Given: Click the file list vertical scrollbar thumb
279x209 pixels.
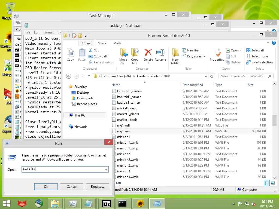Looking at the screenshot, I should [x=274, y=120].
